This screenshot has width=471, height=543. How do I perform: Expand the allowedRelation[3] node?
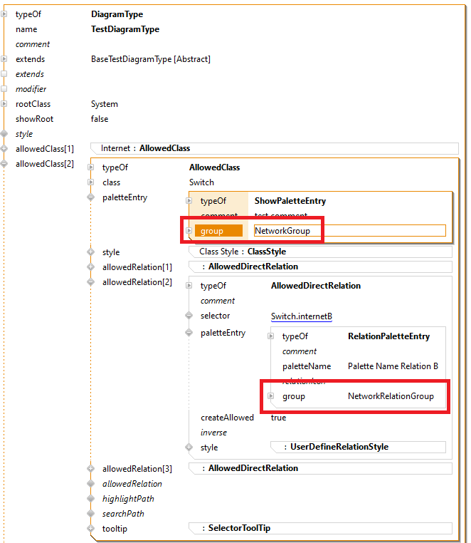pyautogui.click(x=91, y=469)
